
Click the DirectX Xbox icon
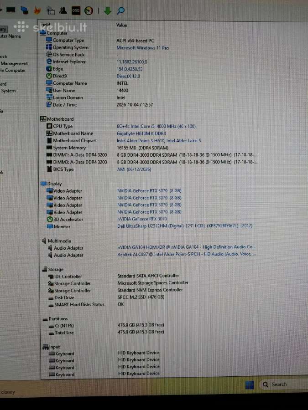(x=49, y=76)
